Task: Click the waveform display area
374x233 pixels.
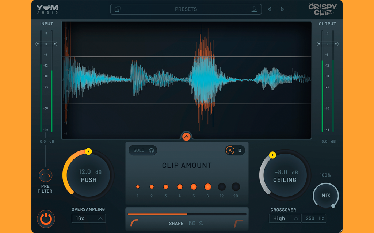Action: tap(187, 80)
